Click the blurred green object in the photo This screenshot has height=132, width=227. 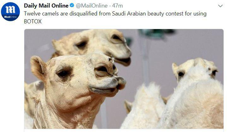point(156,33)
